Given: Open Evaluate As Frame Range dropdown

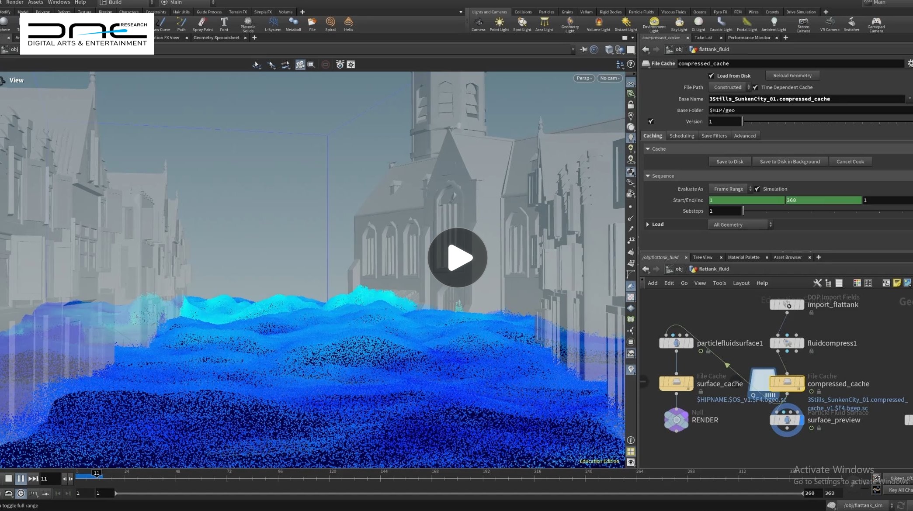Looking at the screenshot, I should [730, 189].
